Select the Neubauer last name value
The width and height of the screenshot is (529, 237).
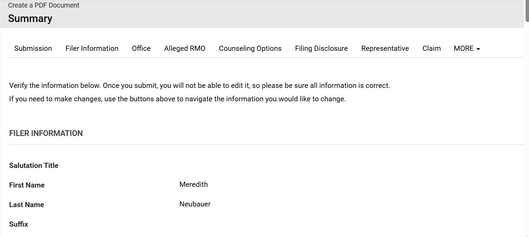click(195, 204)
